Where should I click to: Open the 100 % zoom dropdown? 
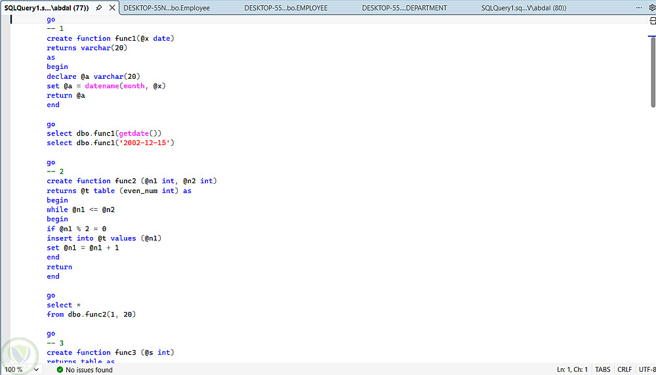(x=36, y=370)
